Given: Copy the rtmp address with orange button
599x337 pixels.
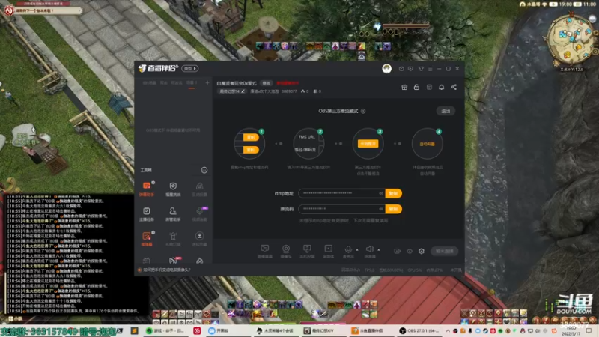Looking at the screenshot, I should (x=394, y=193).
